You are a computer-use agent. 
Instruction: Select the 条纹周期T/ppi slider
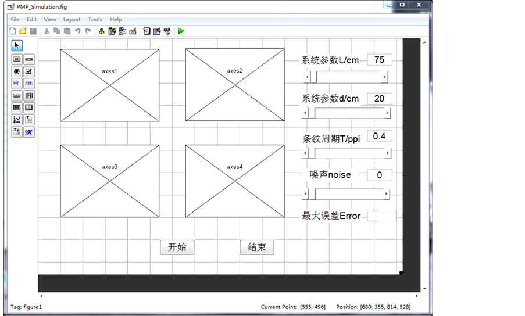(x=346, y=153)
